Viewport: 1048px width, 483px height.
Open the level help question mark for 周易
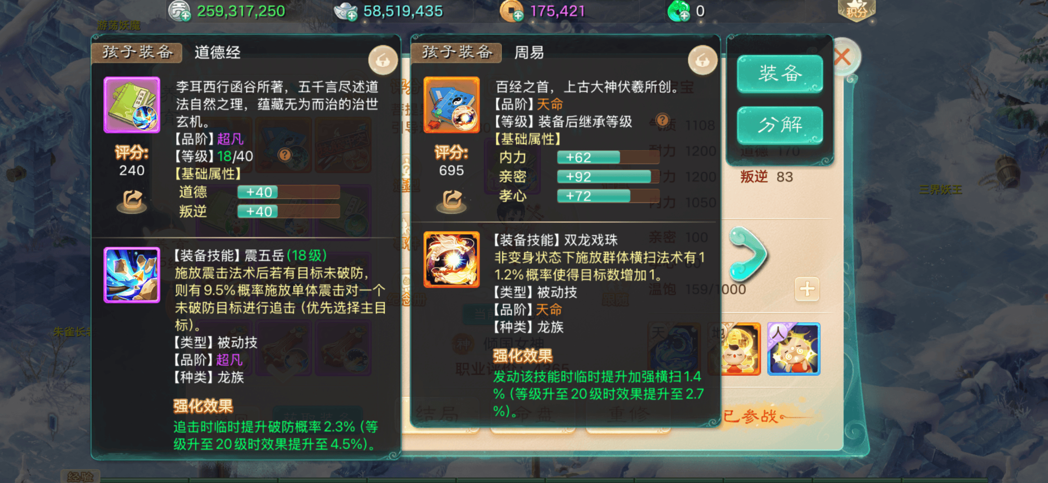662,120
